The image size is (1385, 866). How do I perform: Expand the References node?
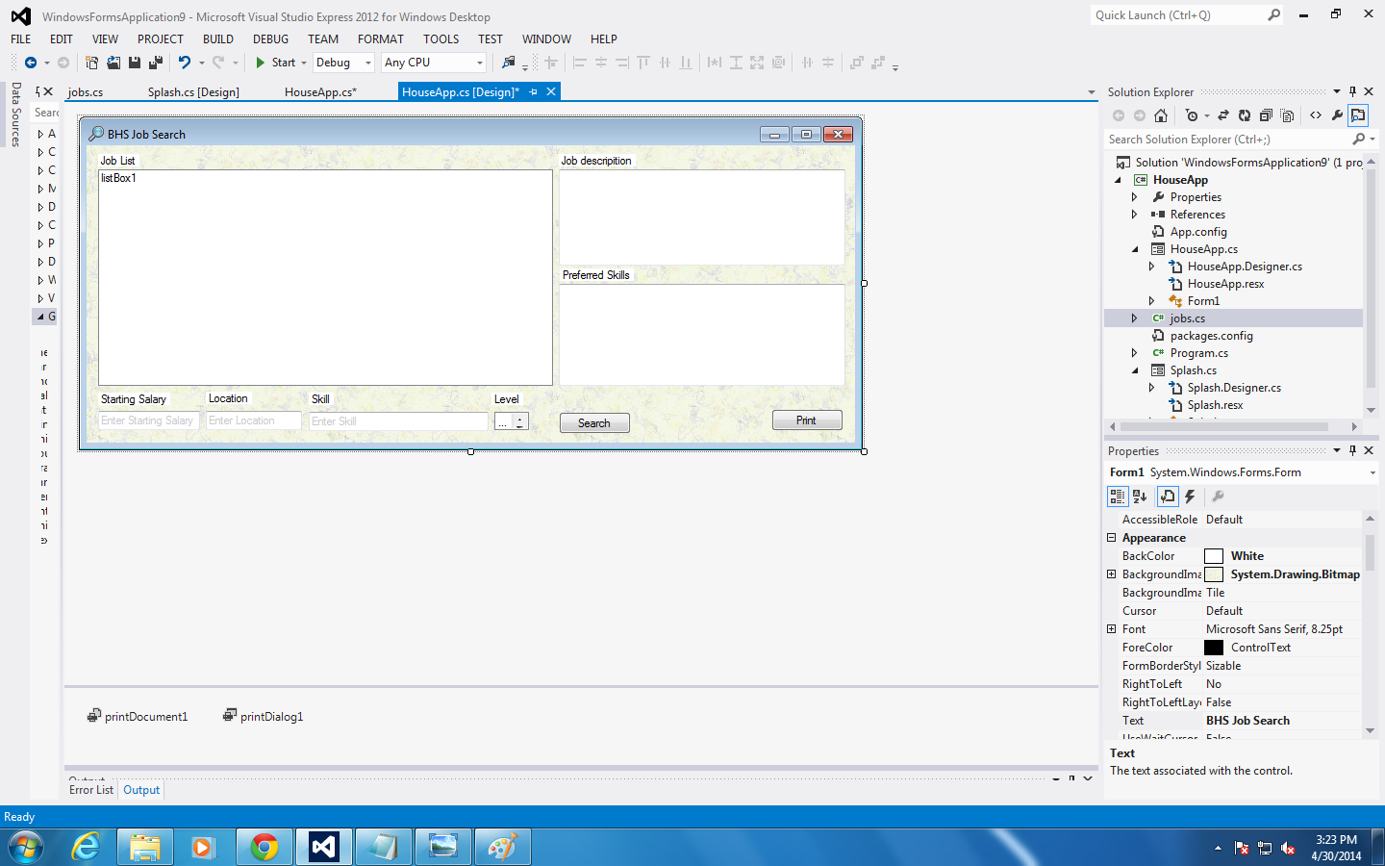tap(1135, 215)
